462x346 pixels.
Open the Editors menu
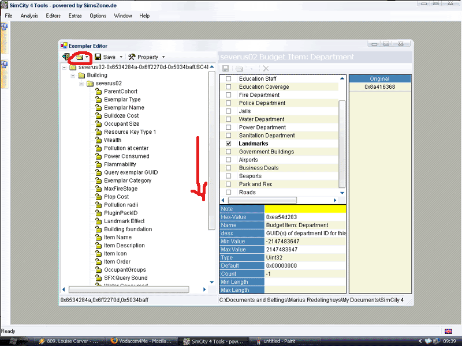click(x=53, y=16)
